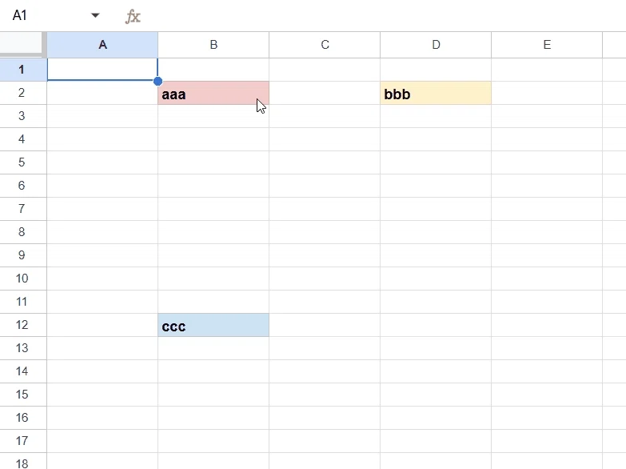Select the yellow cell containing bbb
This screenshot has height=469, width=626.
(x=436, y=93)
